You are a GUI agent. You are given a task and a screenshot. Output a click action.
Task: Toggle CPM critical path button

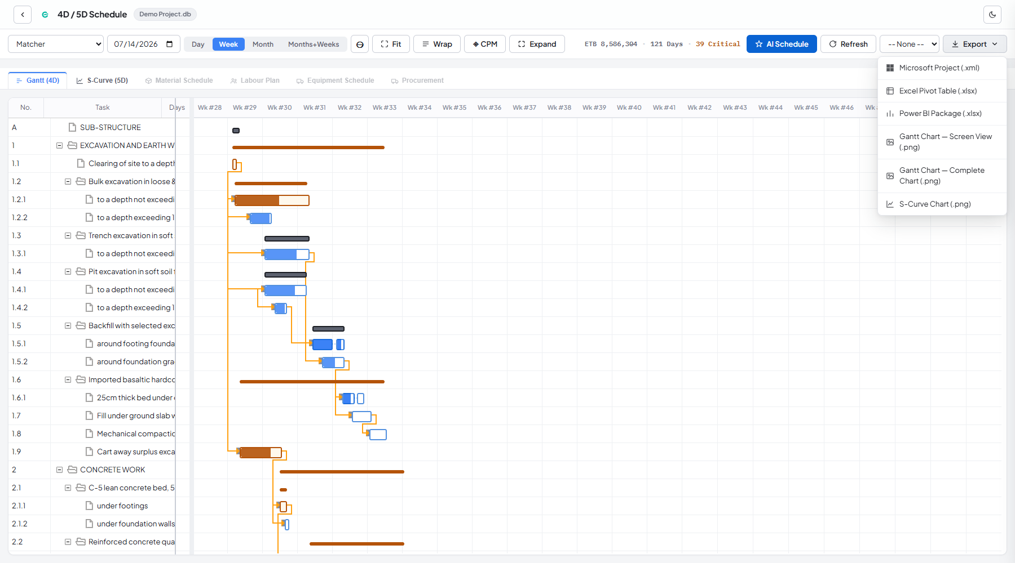[485, 44]
